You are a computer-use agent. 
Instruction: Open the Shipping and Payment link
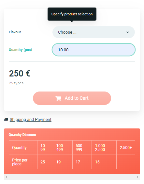point(31,120)
